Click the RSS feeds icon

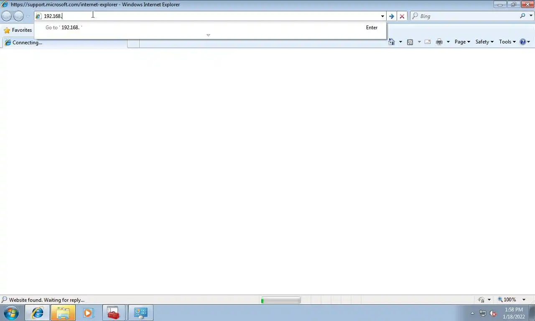tap(410, 42)
